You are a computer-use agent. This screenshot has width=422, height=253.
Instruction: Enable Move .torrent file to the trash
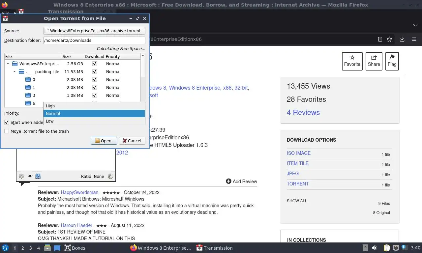(7, 131)
